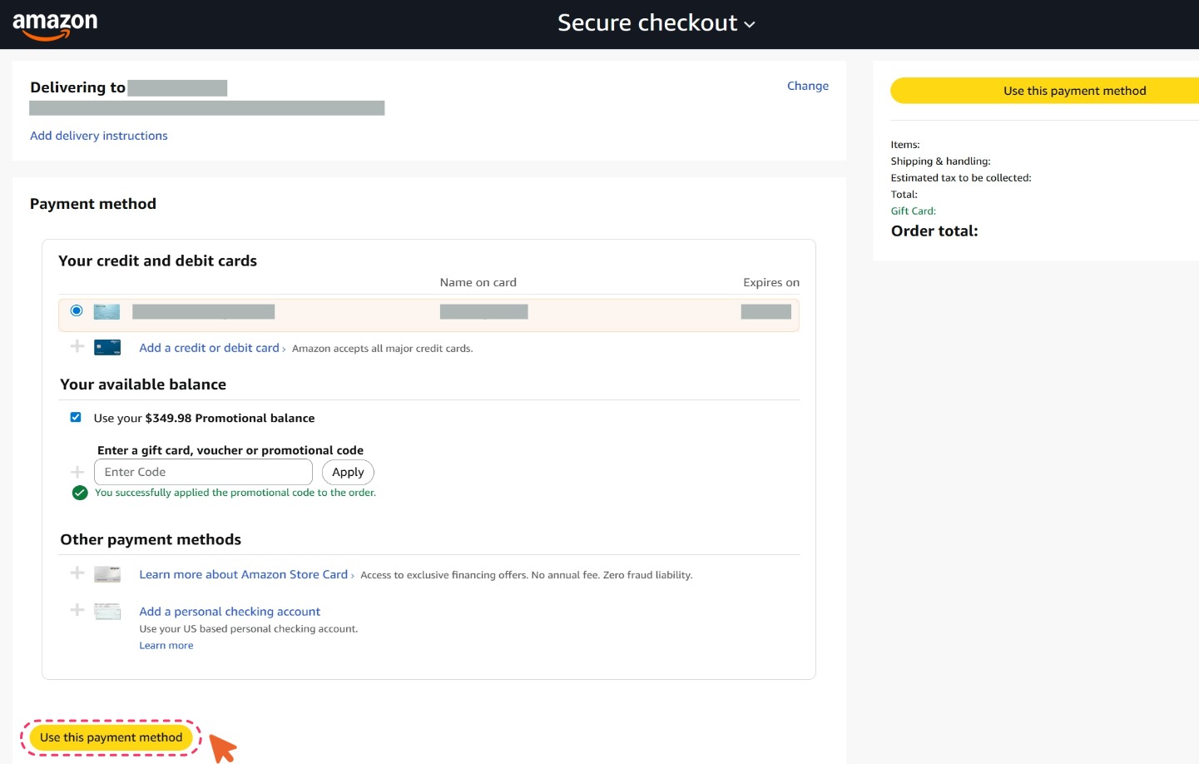Click plus icon beside the Enter Code field

[x=77, y=472]
